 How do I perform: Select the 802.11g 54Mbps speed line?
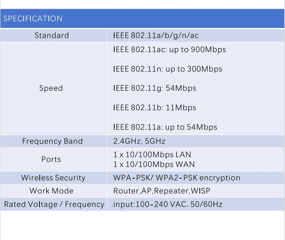[x=155, y=88]
